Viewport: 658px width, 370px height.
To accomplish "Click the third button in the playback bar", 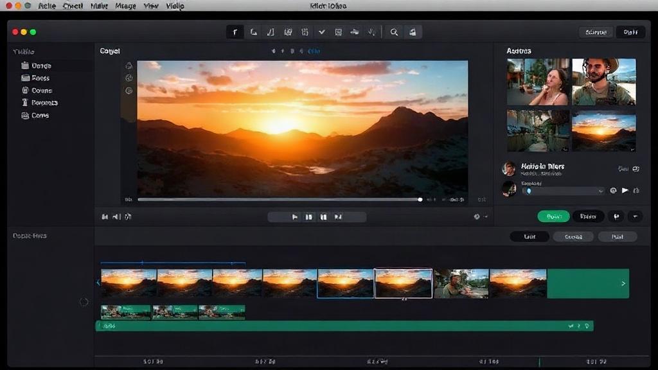I will pyautogui.click(x=323, y=217).
